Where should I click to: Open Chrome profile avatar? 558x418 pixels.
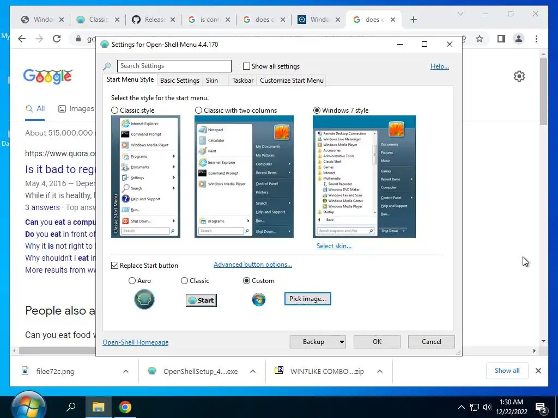click(519, 39)
